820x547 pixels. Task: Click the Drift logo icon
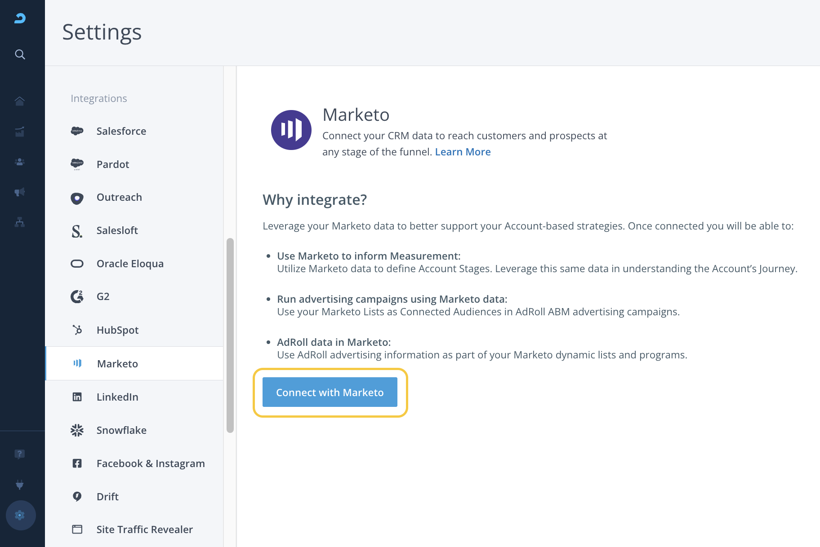click(x=77, y=496)
